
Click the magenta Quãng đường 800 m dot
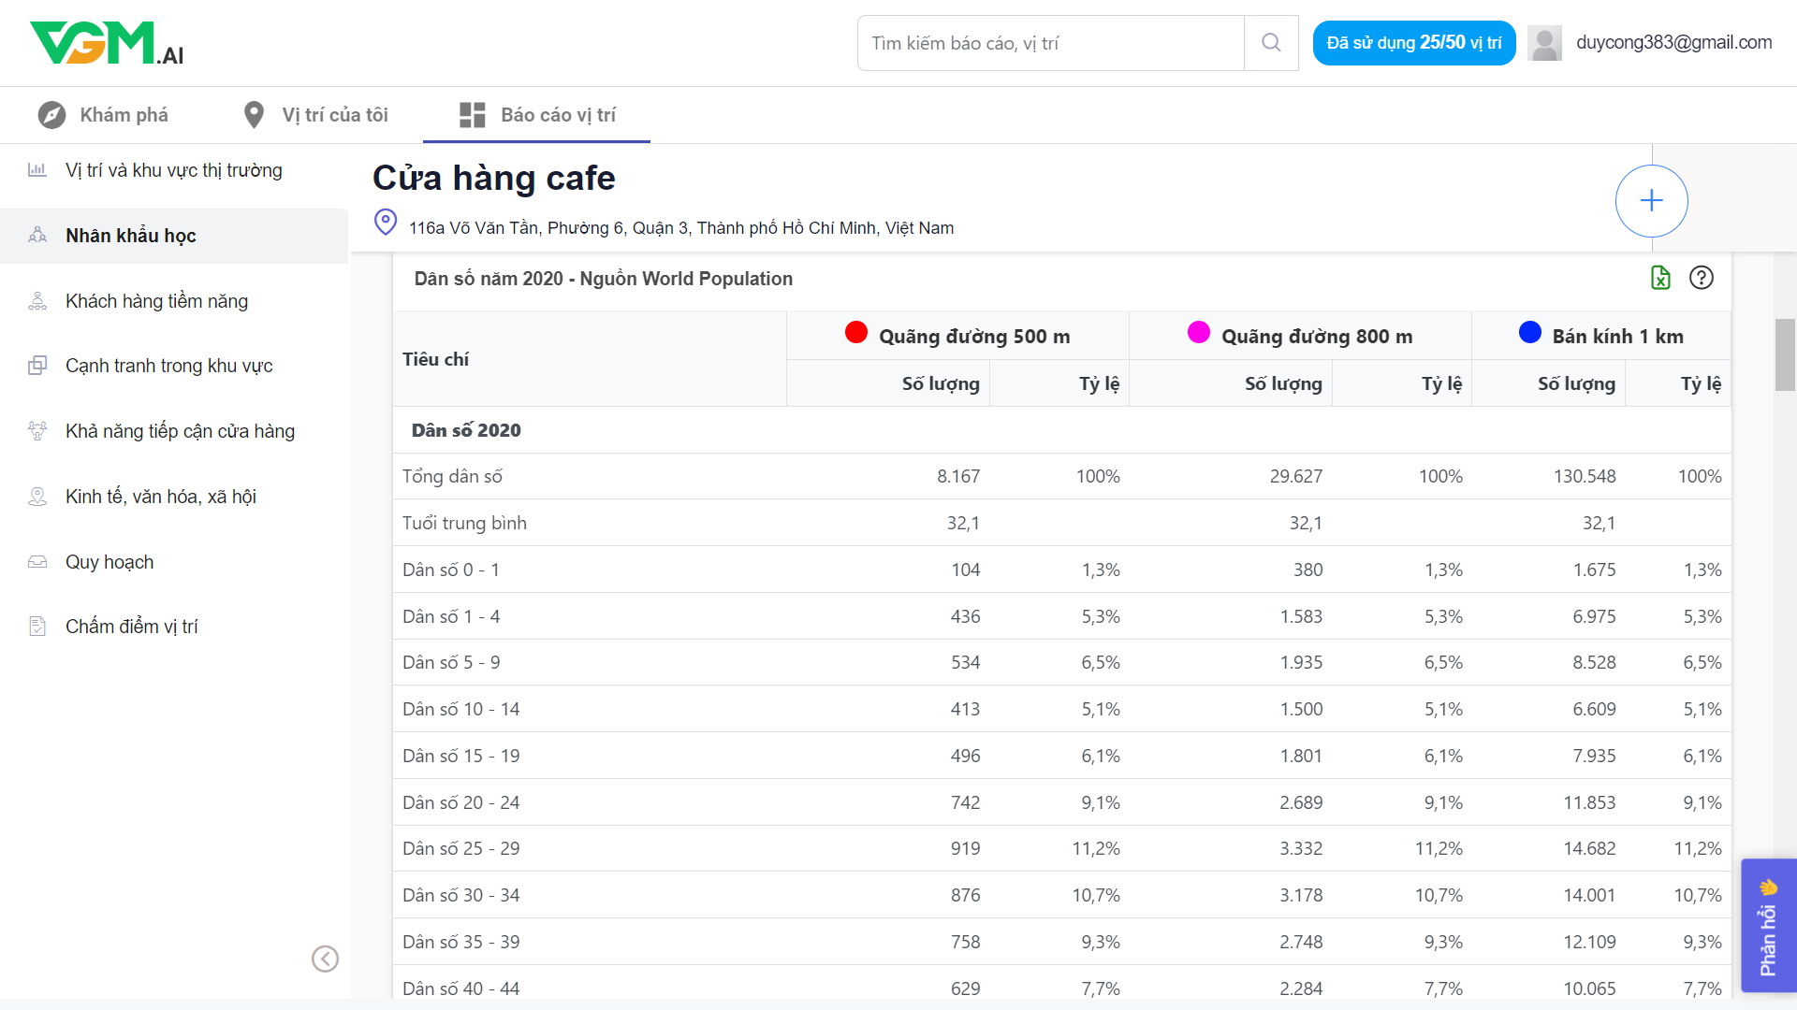(1198, 333)
